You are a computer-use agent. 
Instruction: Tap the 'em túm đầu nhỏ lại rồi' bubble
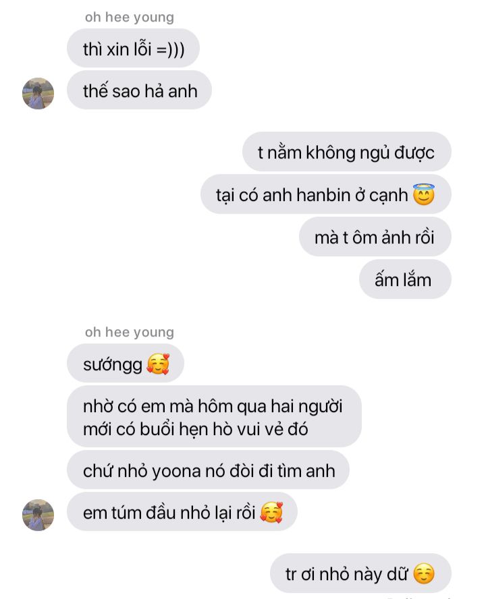tap(182, 512)
